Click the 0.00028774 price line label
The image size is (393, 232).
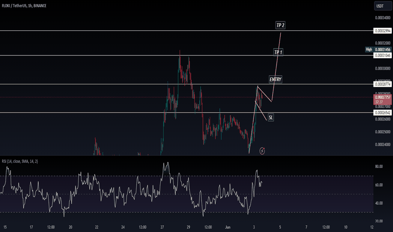click(x=383, y=84)
